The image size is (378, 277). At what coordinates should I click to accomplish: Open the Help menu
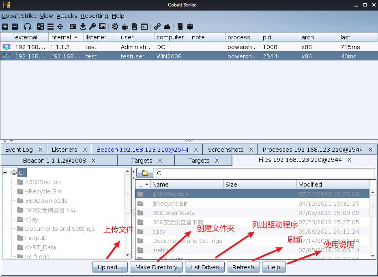pyautogui.click(x=118, y=16)
